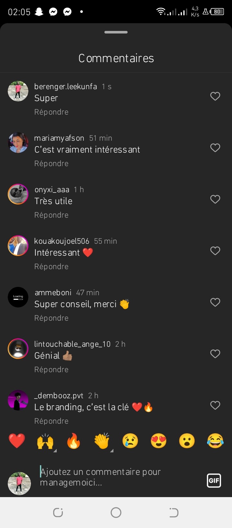The height and width of the screenshot is (528, 232).
Task: Like berenger.leekunfa's "Super" comment
Action: 215,96
